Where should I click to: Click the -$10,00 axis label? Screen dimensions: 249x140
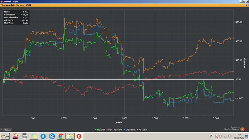click(239, 98)
